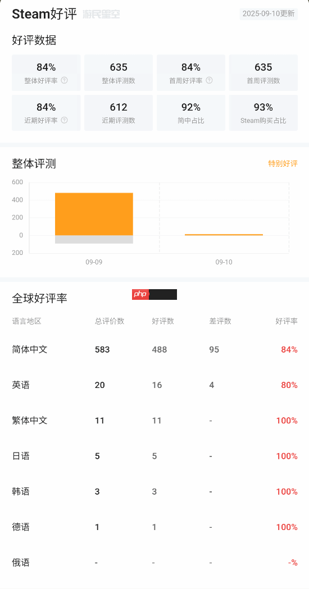The height and width of the screenshot is (589, 309).
Task: Click the 总评价数 column header
Action: coord(110,321)
